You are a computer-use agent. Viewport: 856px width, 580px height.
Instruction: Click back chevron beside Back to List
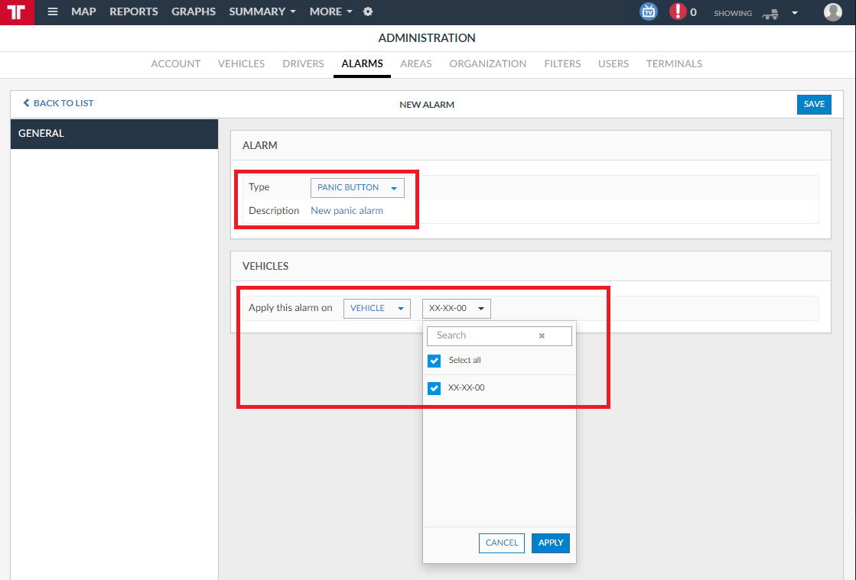26,103
